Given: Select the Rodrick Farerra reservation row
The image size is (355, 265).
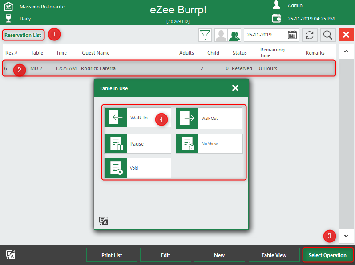Looking at the screenshot, I should pos(169,68).
